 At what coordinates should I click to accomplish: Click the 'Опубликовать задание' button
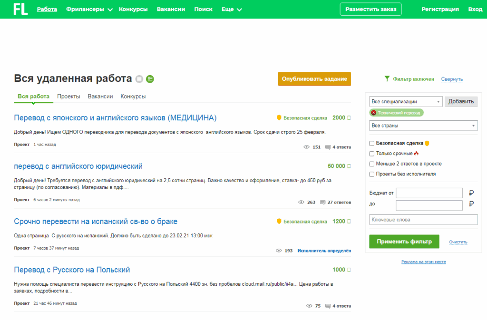click(314, 79)
